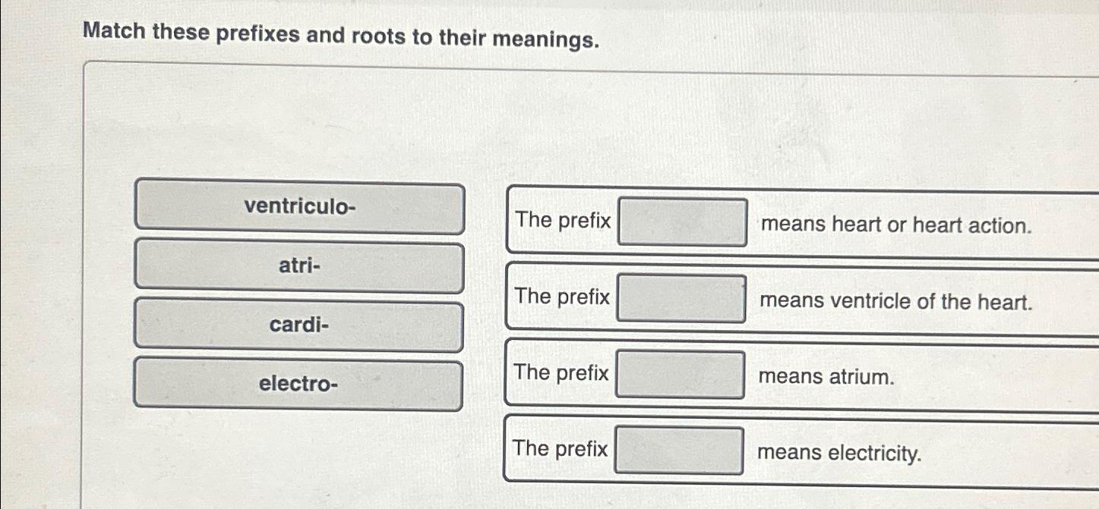Click the blank for heart or heart action
Image resolution: width=1099 pixels, height=509 pixels.
pos(681,222)
